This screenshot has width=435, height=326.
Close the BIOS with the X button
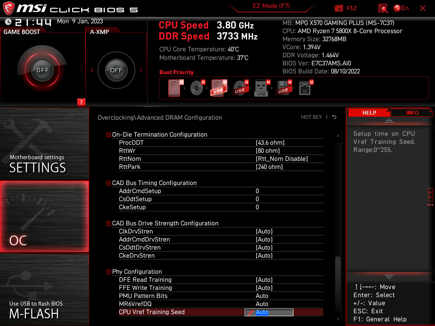pos(423,8)
